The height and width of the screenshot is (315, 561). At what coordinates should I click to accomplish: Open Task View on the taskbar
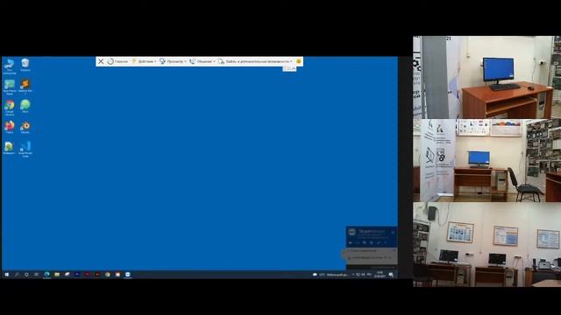coord(37,275)
